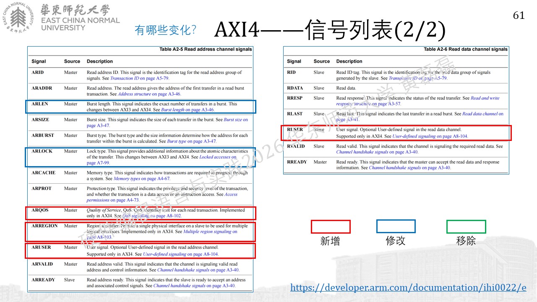Click the blue question text 有哪些变化?
Image resolution: width=537 pixels, height=302 pixels.
(x=166, y=30)
